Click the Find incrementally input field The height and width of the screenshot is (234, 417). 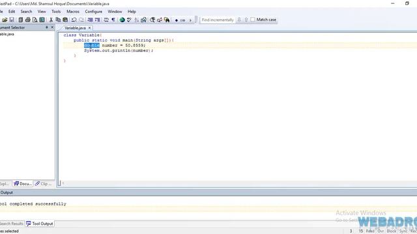tap(218, 20)
